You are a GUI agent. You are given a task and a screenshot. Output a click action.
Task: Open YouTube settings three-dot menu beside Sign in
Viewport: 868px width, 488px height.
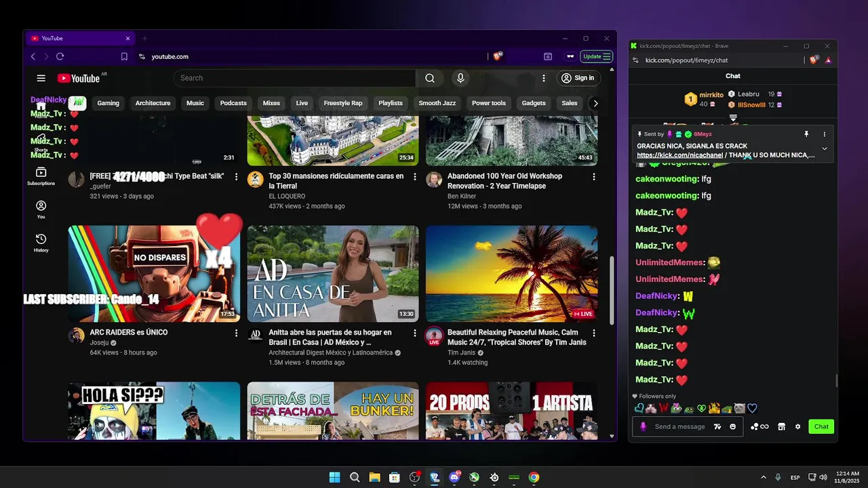tap(543, 78)
